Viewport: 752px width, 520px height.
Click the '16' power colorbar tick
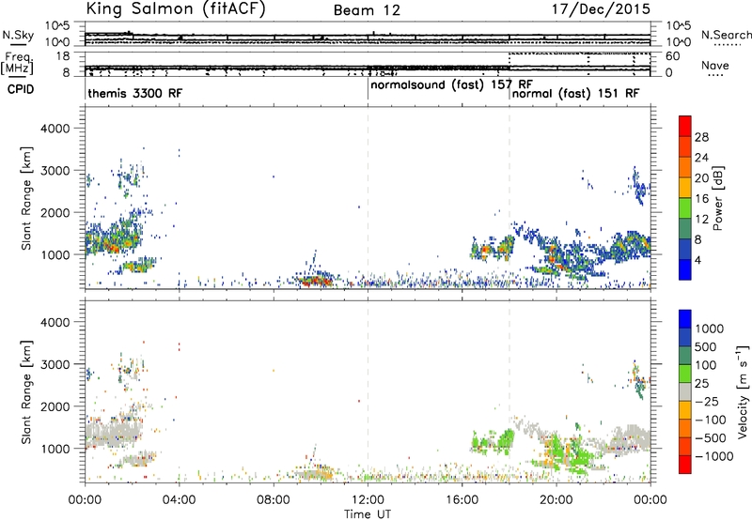coord(701,199)
